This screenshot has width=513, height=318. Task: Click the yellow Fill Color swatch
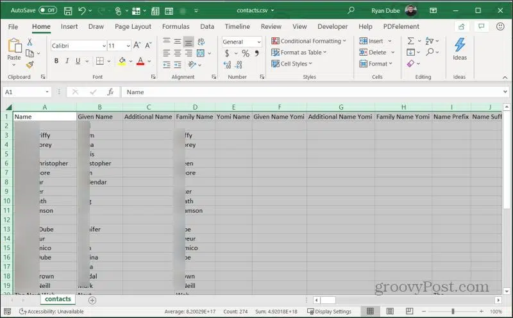[122, 61]
